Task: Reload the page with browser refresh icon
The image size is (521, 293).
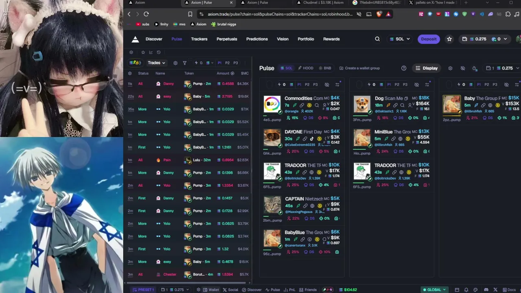Action: click(x=146, y=14)
